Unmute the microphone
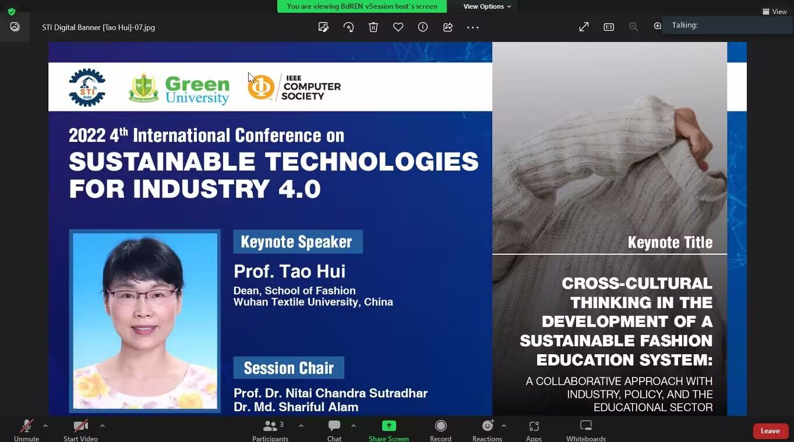794x442 pixels. click(x=27, y=430)
